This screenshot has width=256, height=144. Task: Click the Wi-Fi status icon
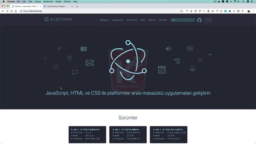click(x=235, y=2)
